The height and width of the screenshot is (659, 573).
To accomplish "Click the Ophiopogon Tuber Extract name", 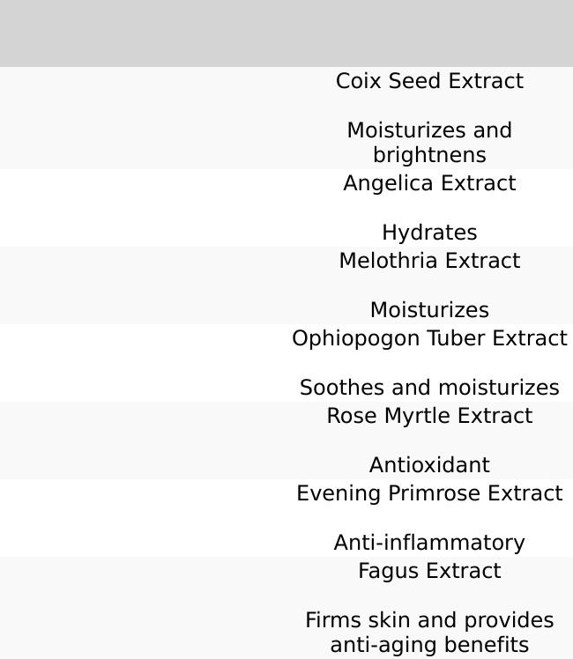I will 429,338.
